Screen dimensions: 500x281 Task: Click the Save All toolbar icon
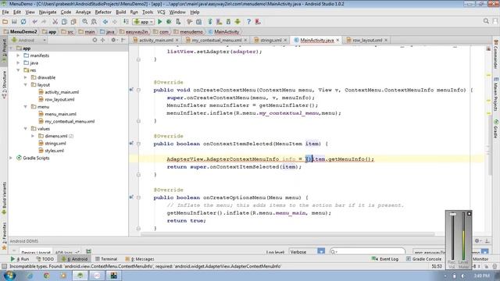[x=14, y=22]
